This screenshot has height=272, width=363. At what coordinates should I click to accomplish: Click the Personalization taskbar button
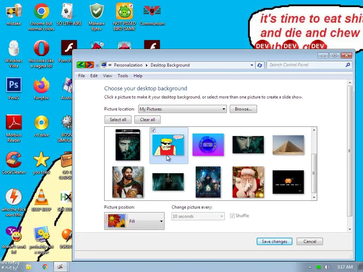[x=60, y=267]
